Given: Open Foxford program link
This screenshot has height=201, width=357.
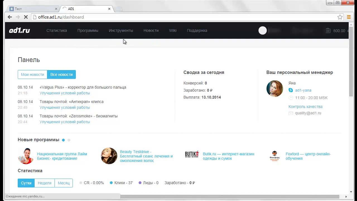Looking at the screenshot, I should (308, 156).
